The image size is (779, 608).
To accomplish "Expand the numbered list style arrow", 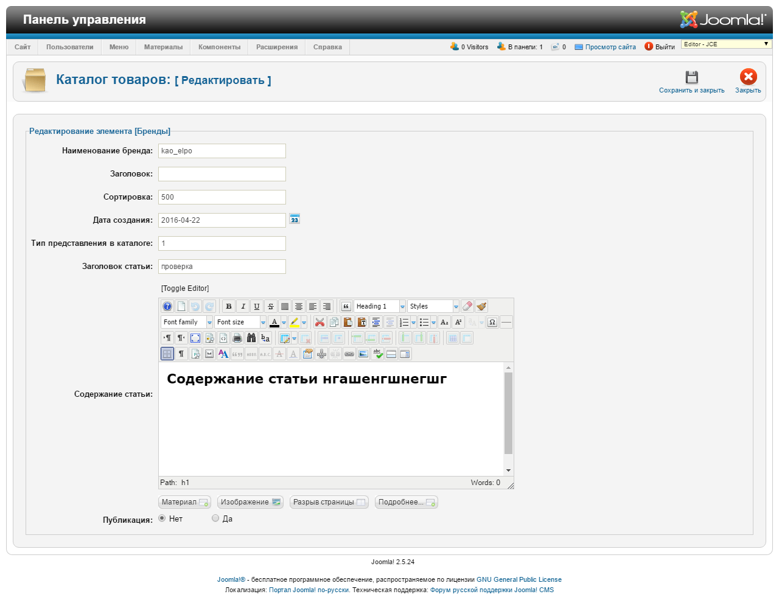I will [413, 322].
